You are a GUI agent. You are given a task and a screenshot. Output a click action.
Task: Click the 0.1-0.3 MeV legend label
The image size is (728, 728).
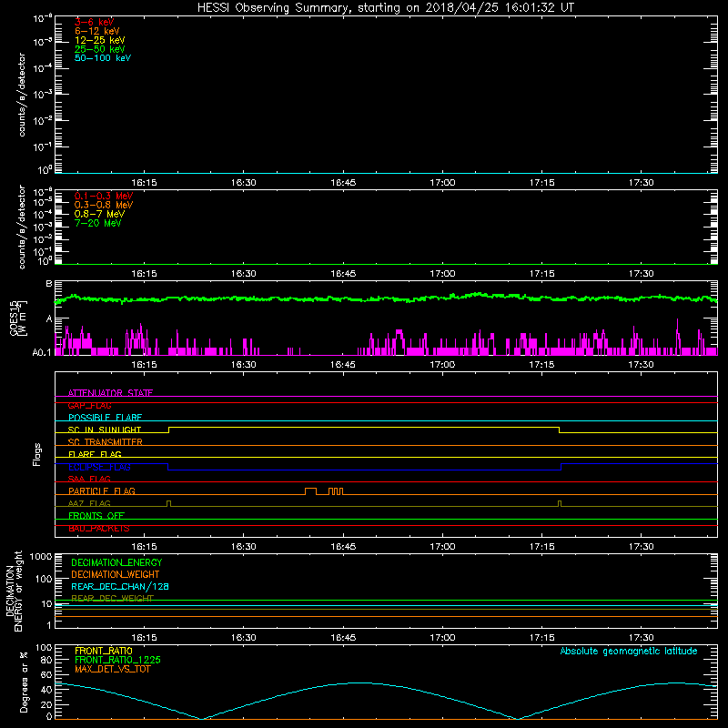[x=104, y=196]
